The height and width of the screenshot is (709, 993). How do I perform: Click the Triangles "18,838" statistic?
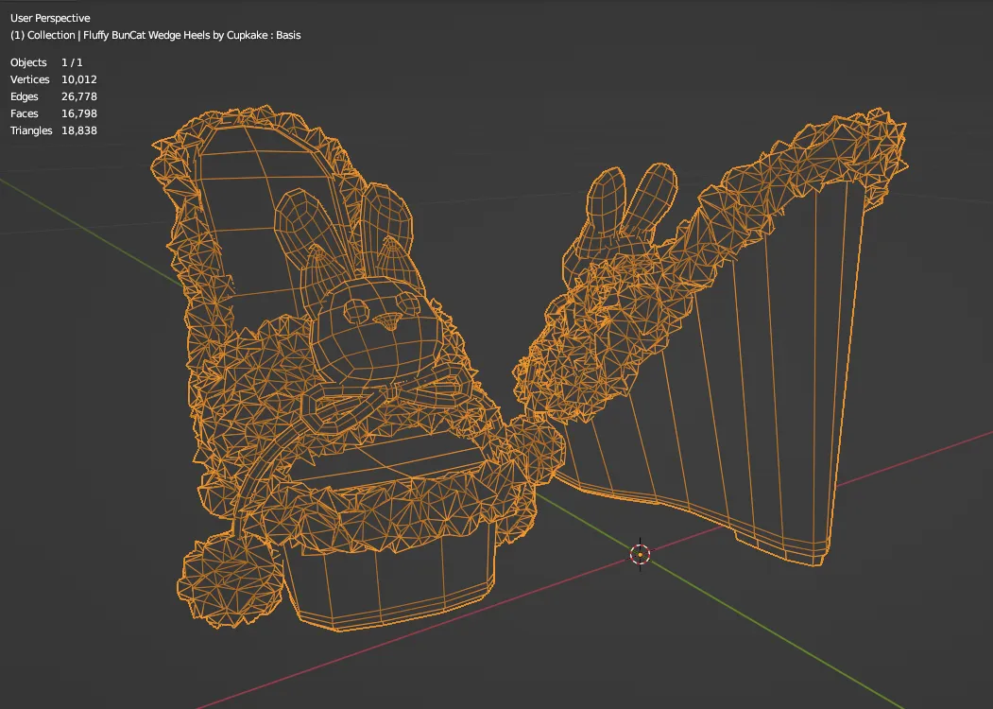(79, 130)
